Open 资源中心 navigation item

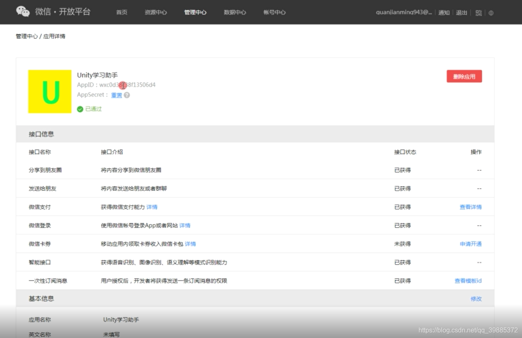click(156, 12)
